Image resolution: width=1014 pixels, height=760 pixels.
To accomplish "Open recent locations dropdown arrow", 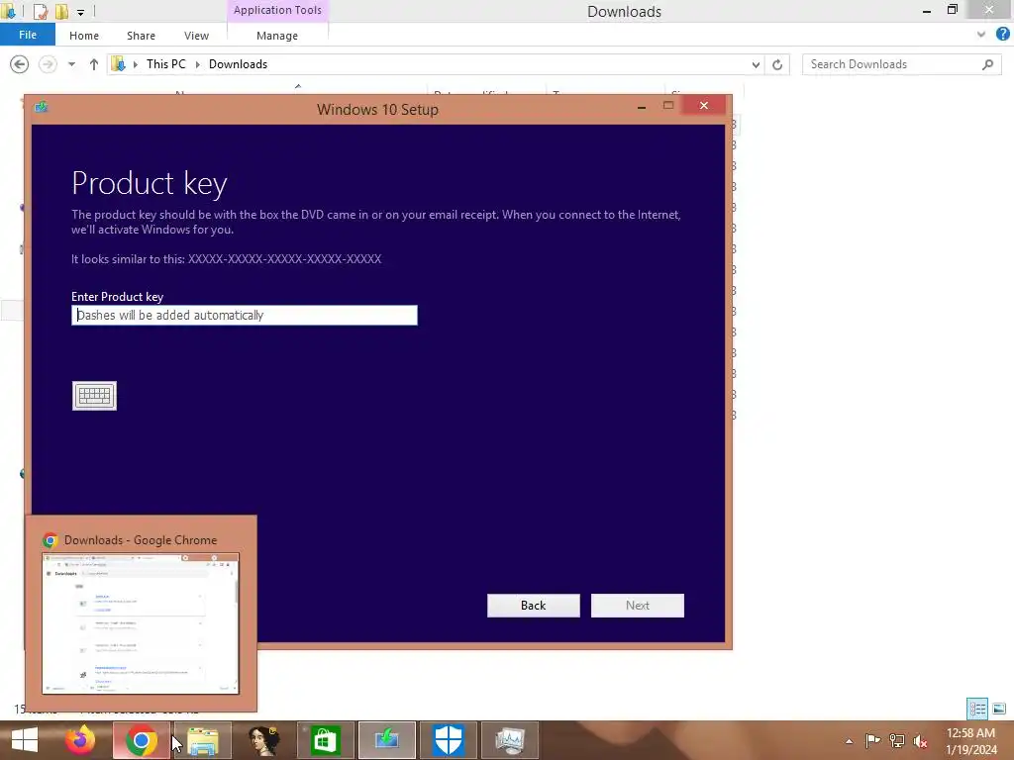I will coord(71,64).
